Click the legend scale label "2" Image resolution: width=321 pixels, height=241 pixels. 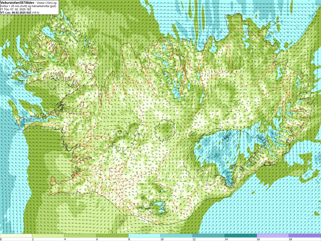click(x=33, y=239)
